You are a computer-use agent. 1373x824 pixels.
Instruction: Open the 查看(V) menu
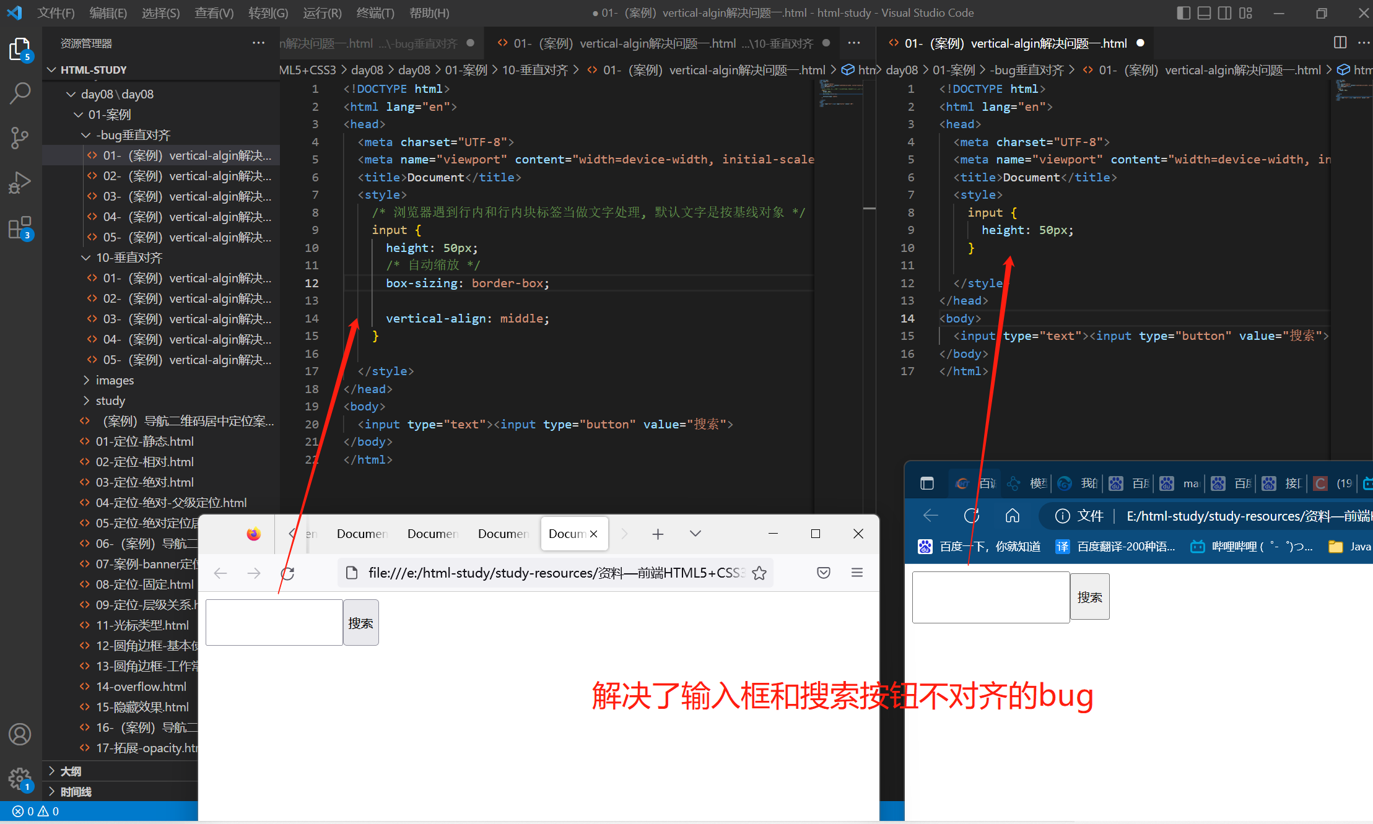(214, 13)
